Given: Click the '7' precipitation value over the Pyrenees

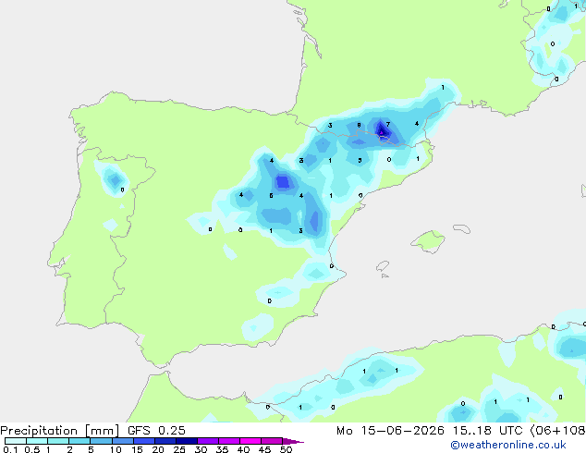Looking at the screenshot, I should (x=388, y=125).
